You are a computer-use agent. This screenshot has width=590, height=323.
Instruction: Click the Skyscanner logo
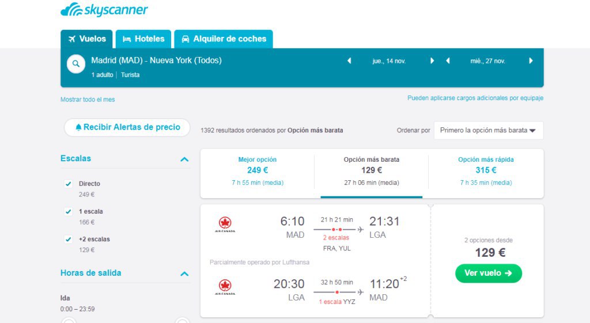(104, 10)
